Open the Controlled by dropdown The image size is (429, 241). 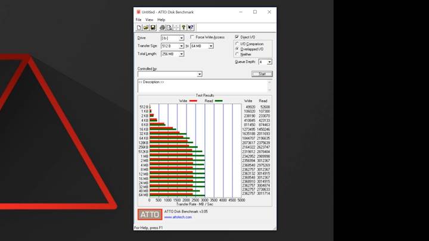[200, 74]
